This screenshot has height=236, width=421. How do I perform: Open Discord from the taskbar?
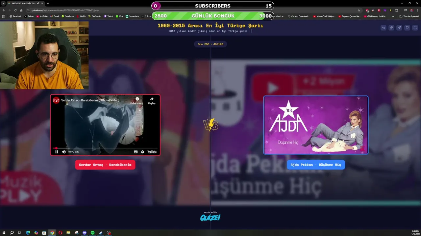pos(85,233)
